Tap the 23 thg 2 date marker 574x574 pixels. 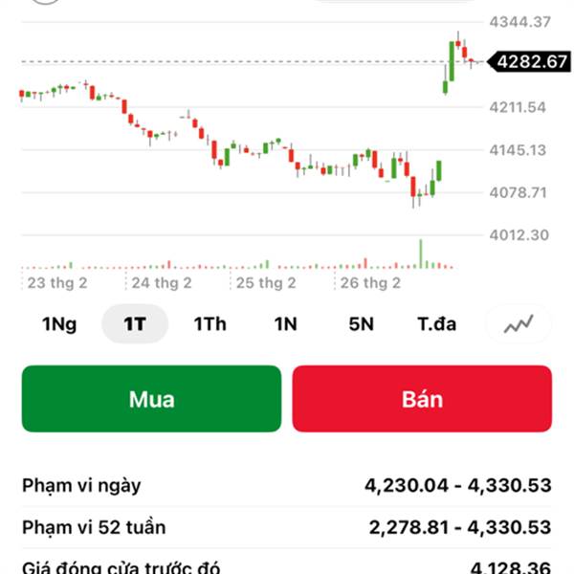click(57, 283)
